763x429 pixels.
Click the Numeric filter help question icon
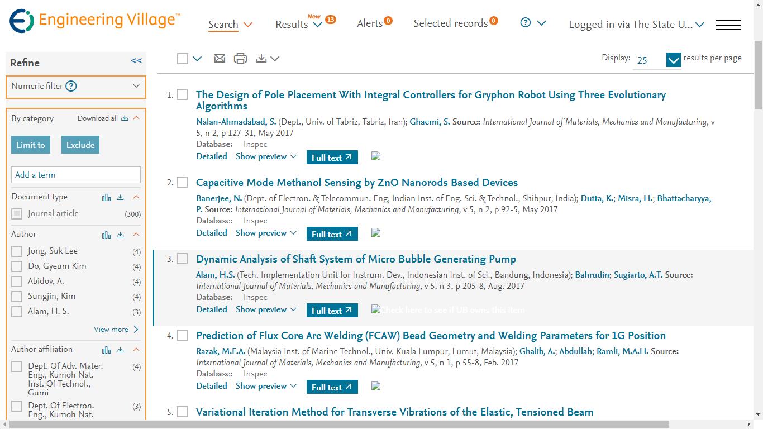point(71,86)
